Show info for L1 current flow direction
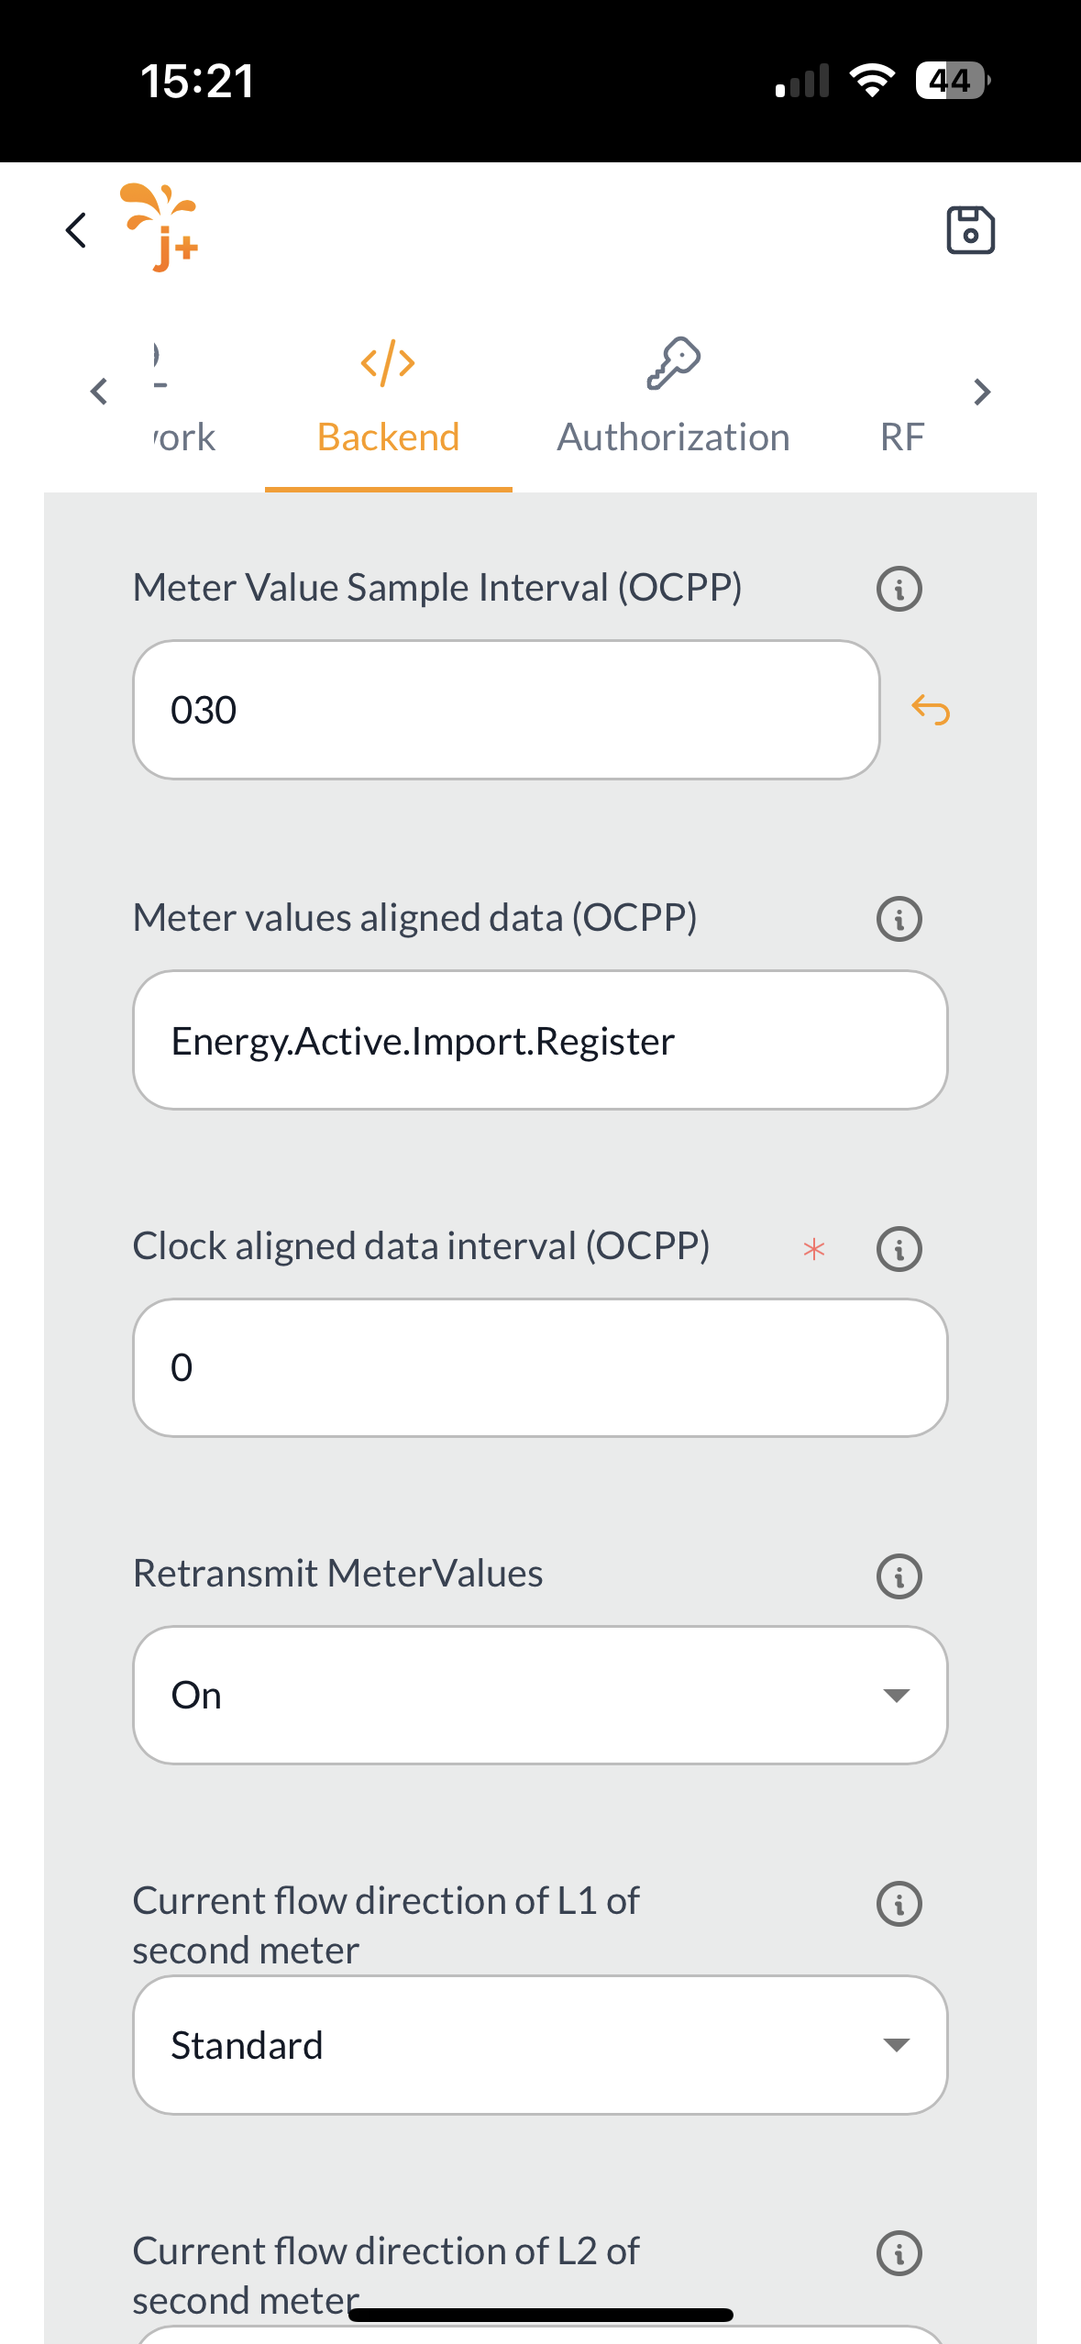This screenshot has height=2344, width=1081. pyautogui.click(x=899, y=1905)
